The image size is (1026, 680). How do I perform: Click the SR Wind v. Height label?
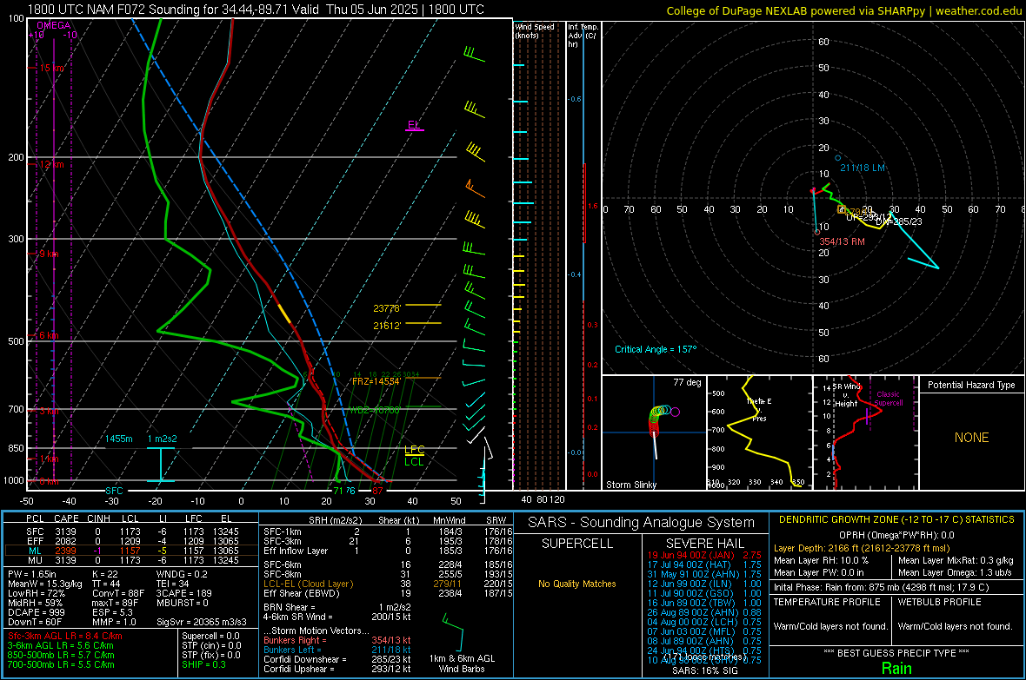[x=847, y=395]
